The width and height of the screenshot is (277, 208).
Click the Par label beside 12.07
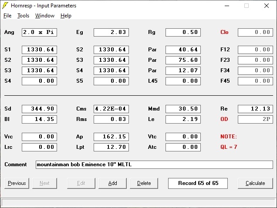pos(152,70)
